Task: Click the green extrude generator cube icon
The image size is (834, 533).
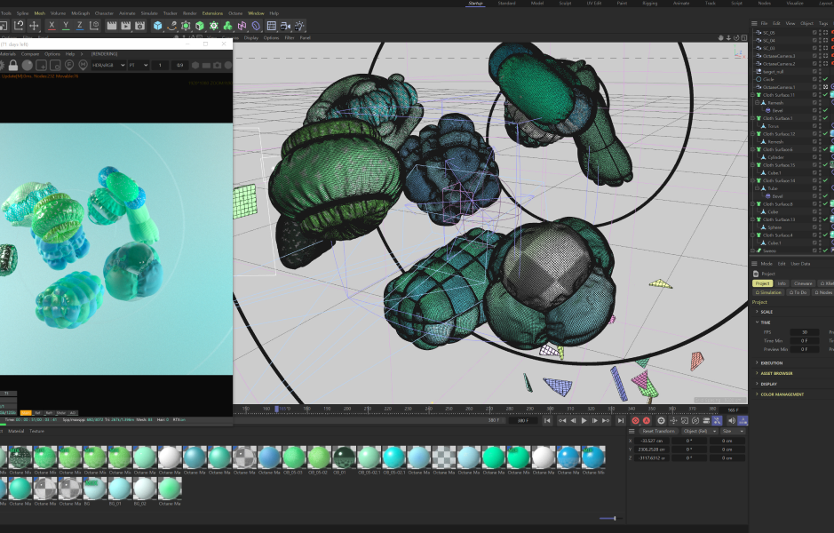Action: click(200, 26)
